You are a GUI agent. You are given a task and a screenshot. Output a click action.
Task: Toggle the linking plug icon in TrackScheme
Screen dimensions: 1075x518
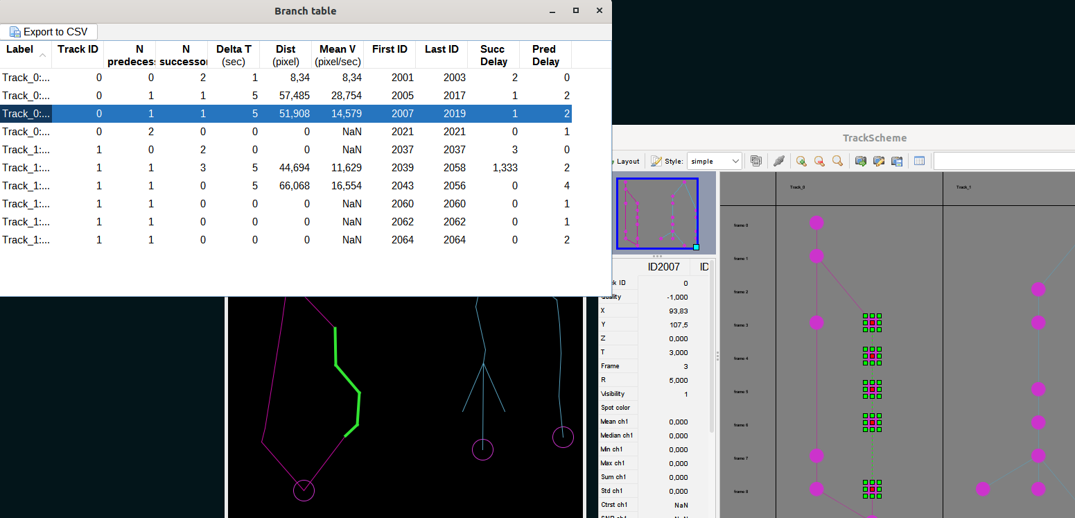pyautogui.click(x=778, y=161)
